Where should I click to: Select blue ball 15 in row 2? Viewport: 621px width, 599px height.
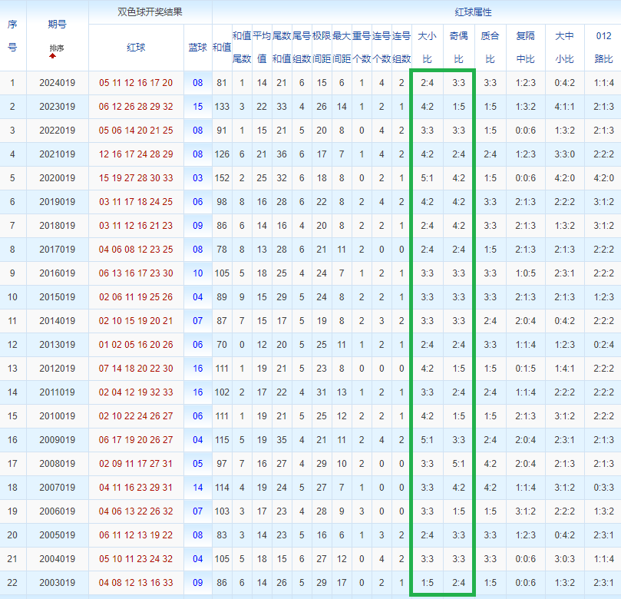pos(197,107)
